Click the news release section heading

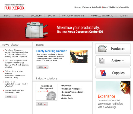10,45
